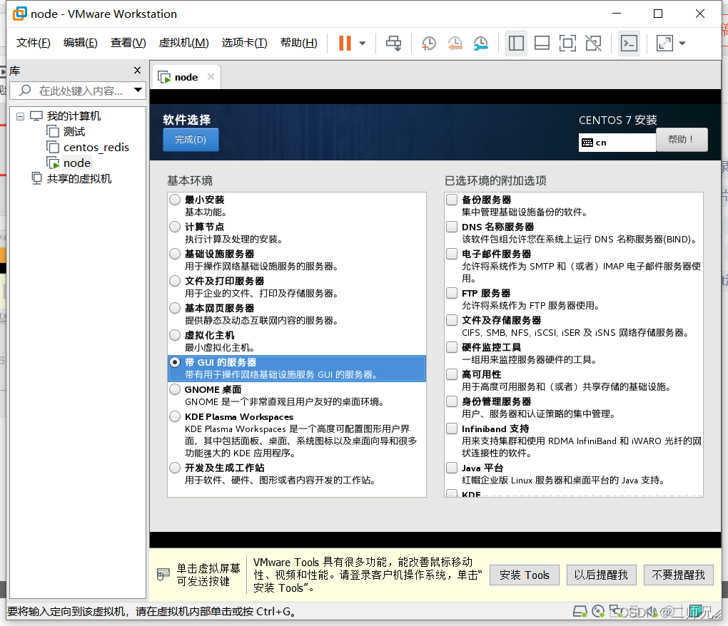Screen dimensions: 728x626
Task: Open the 编辑(E) menu
Action: point(81,43)
